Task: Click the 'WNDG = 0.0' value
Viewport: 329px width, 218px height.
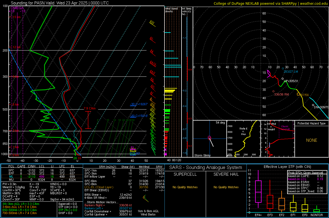Action: pyautogui.click(x=58, y=184)
